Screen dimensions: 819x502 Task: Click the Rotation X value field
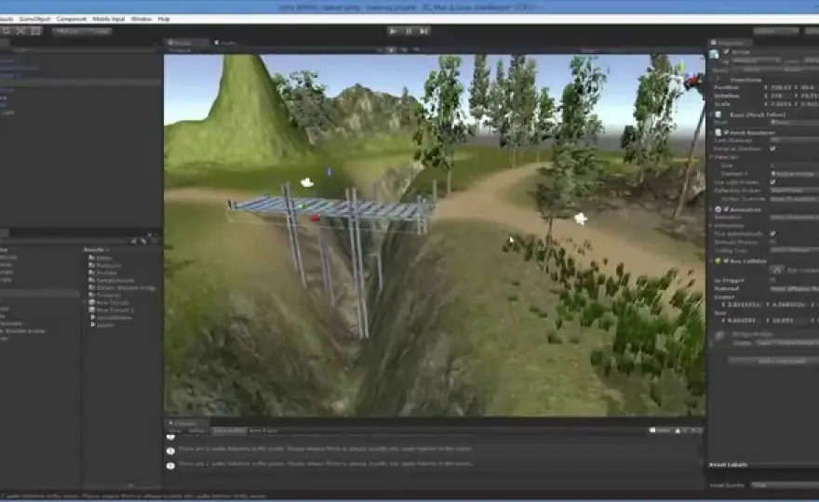(x=783, y=96)
